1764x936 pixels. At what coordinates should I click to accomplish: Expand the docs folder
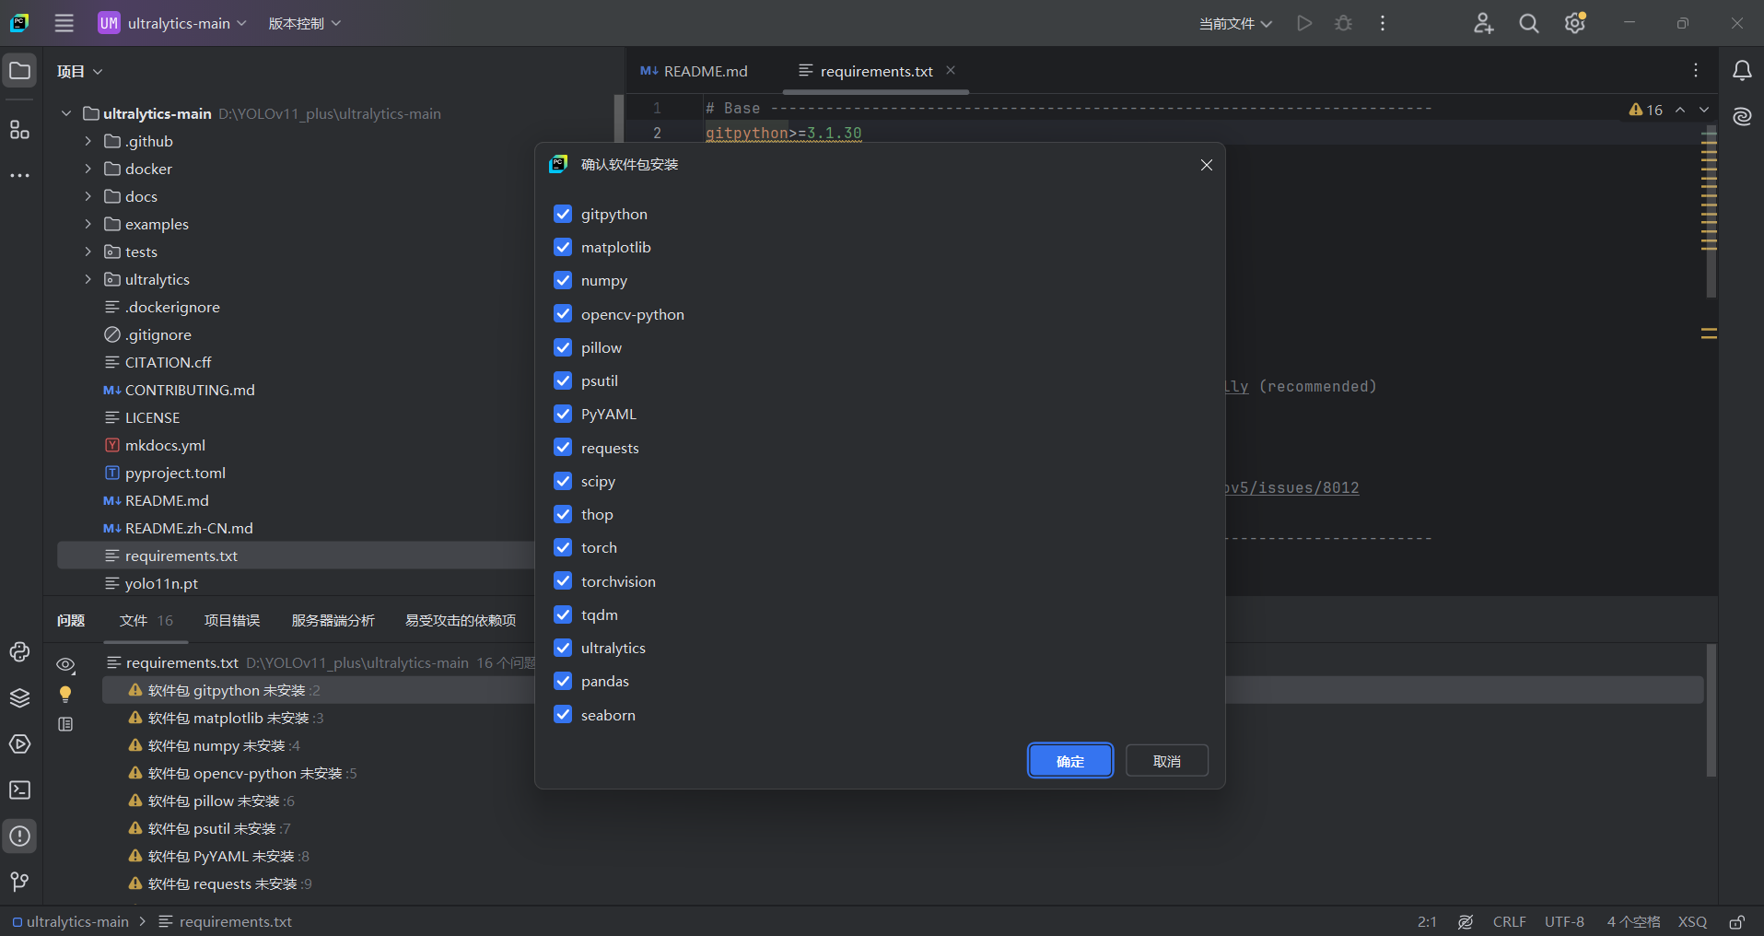[x=88, y=196]
